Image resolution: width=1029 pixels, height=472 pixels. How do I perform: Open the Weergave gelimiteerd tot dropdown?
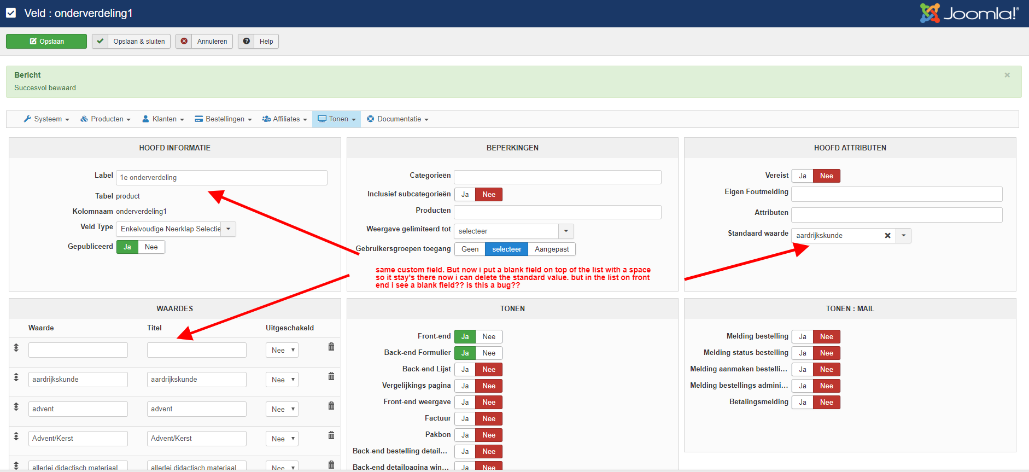(x=514, y=231)
